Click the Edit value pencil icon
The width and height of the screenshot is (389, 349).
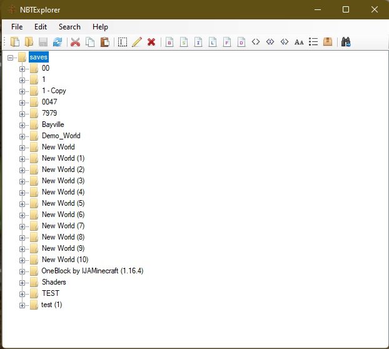coord(137,42)
